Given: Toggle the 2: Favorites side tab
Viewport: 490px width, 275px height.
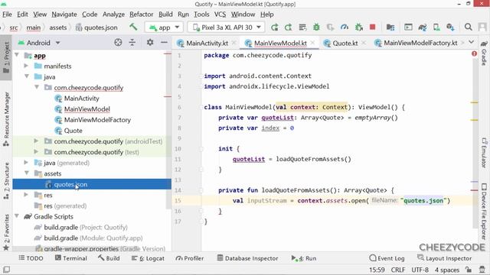Looking at the screenshot, I should [6, 232].
